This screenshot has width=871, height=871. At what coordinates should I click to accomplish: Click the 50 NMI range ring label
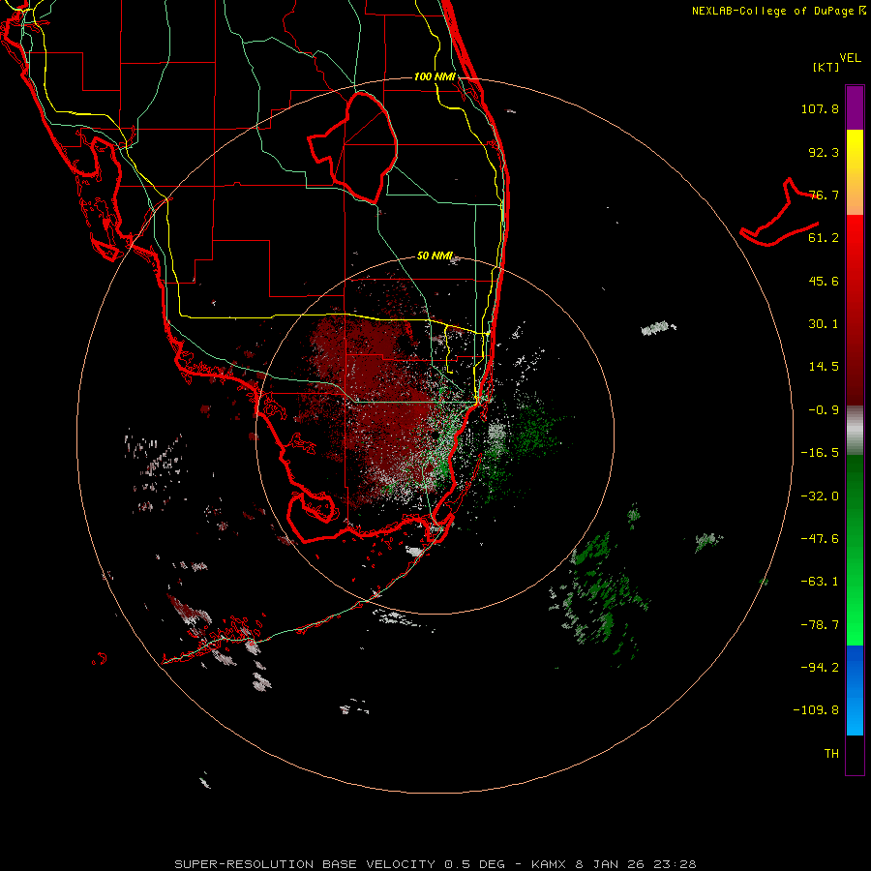pos(435,256)
